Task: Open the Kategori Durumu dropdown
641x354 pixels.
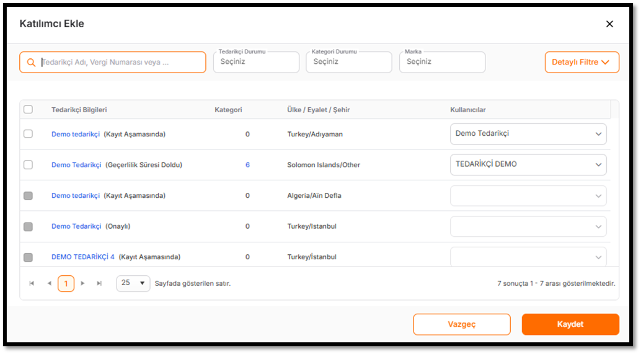Action: (349, 62)
